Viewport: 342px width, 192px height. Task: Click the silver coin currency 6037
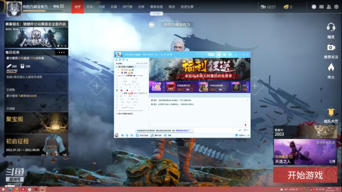tap(268, 7)
